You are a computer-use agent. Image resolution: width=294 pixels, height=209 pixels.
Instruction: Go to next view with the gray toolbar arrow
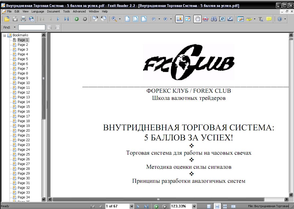(x=85, y=19)
